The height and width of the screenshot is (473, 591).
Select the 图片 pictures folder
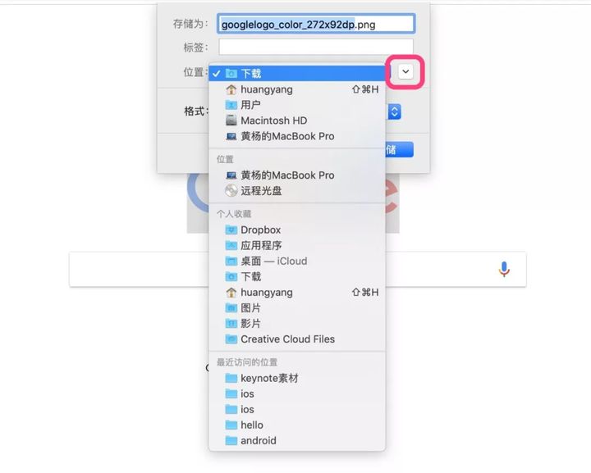pos(297,307)
